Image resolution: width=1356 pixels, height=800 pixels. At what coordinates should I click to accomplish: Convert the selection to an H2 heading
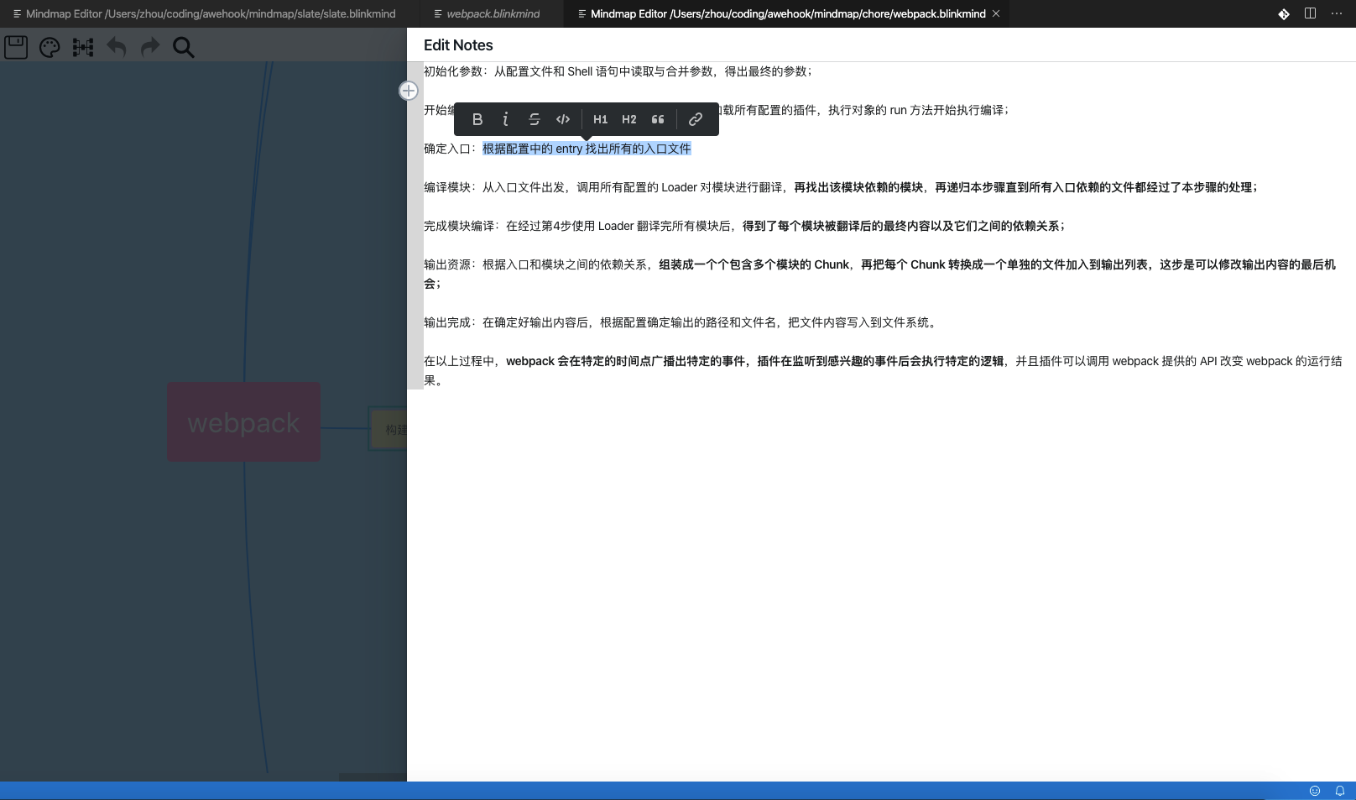(x=629, y=119)
